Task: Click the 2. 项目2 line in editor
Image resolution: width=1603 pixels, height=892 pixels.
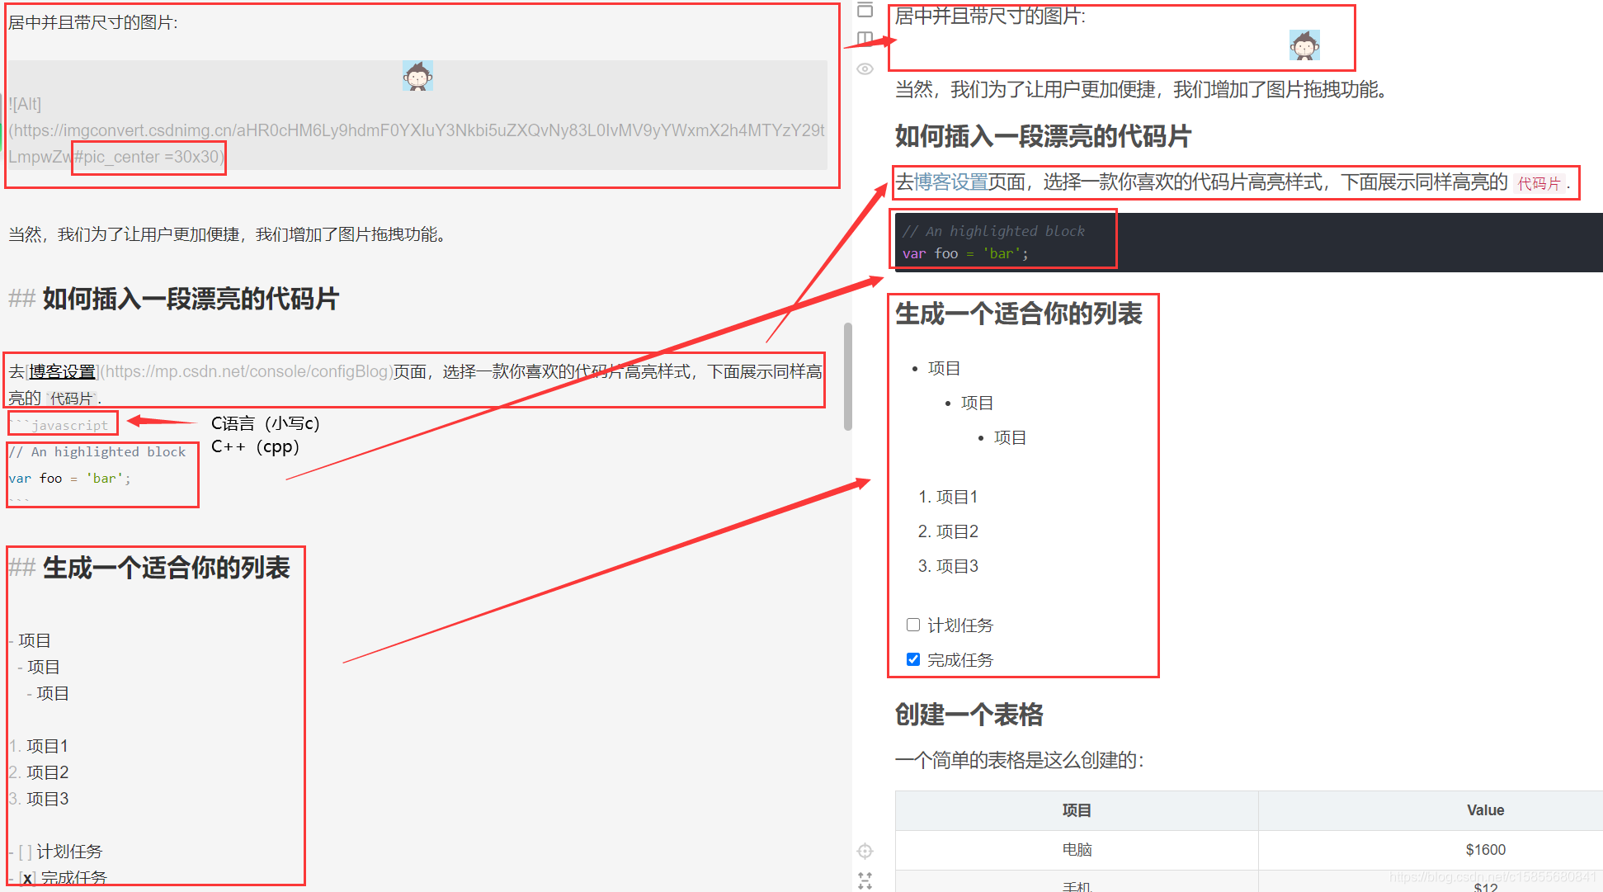Action: coord(39,772)
